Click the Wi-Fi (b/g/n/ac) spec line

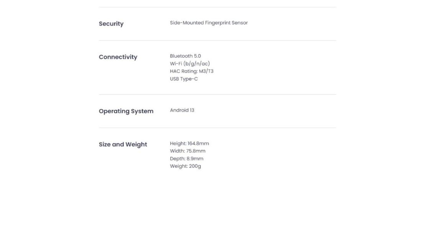[x=190, y=64]
